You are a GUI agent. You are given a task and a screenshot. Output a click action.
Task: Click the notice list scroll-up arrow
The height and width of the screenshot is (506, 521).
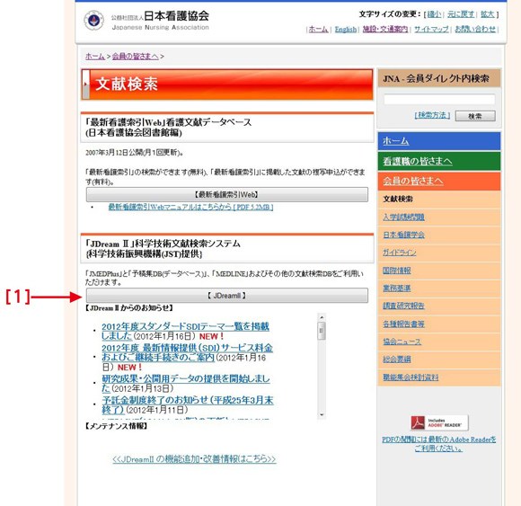coord(322,317)
